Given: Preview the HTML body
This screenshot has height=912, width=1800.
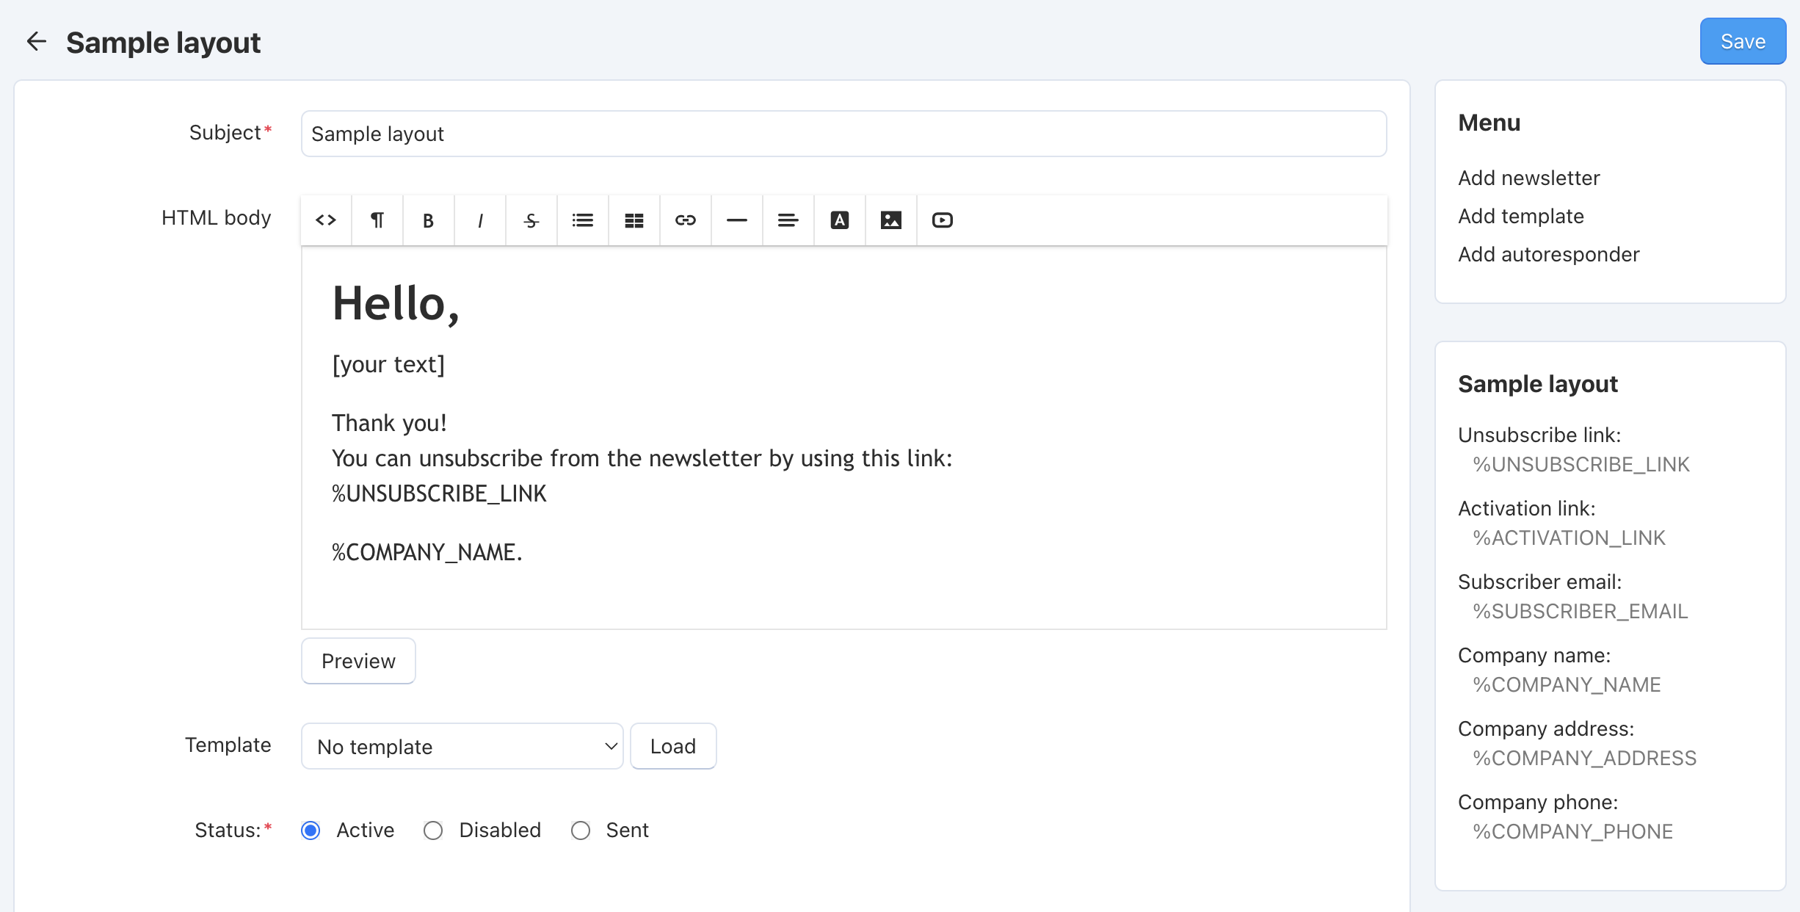Looking at the screenshot, I should coord(358,661).
